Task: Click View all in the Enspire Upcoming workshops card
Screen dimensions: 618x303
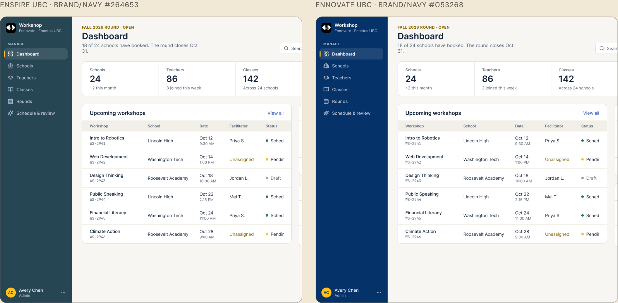Action: coord(275,113)
